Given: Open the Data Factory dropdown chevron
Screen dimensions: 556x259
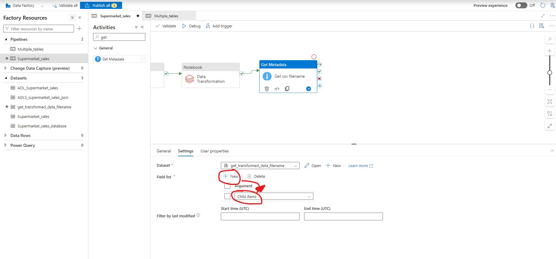Looking at the screenshot, I should coord(42,6).
